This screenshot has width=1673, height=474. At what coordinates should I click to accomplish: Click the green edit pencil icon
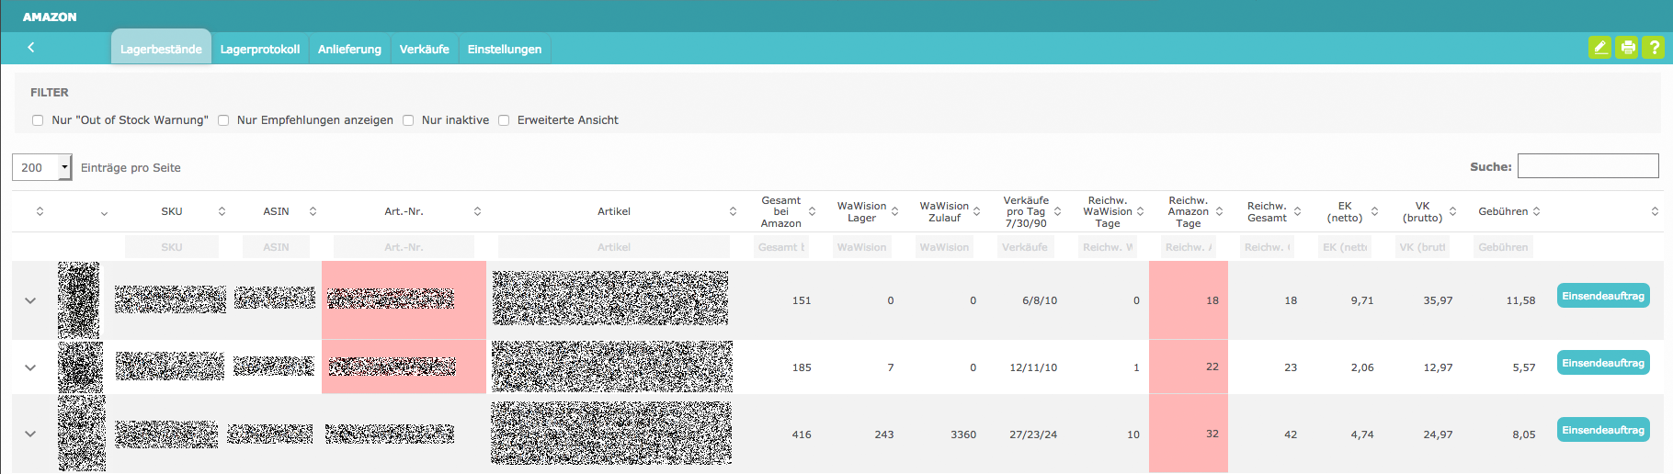point(1599,48)
